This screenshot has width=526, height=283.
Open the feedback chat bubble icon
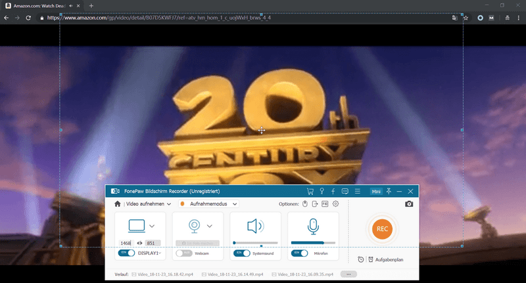345,191
